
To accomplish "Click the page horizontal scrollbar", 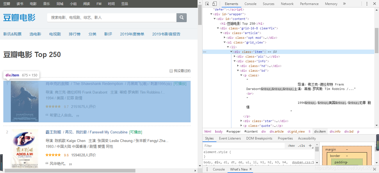I will click(x=70, y=171).
